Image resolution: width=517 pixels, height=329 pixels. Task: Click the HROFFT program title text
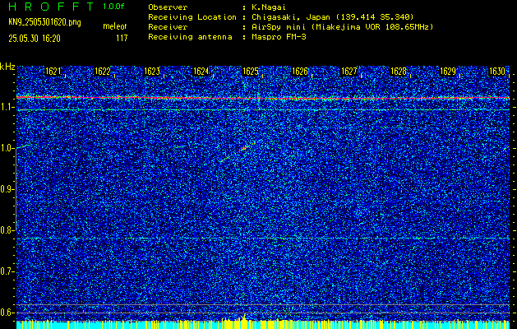[x=51, y=7]
